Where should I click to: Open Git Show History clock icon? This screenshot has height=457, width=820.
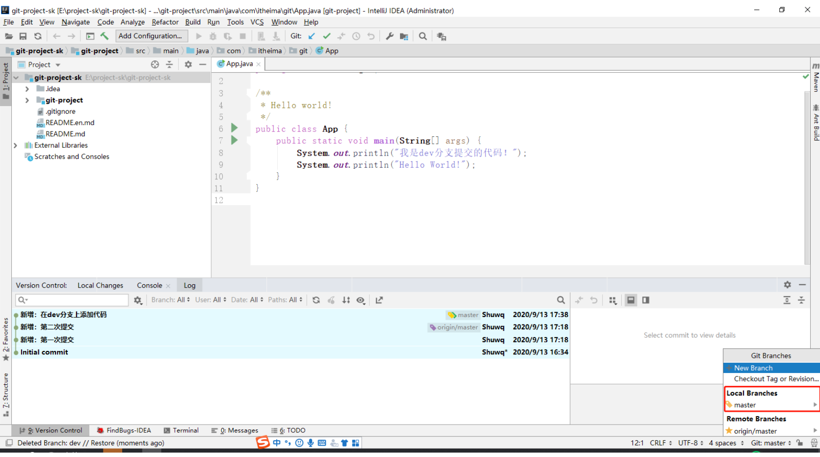point(356,36)
